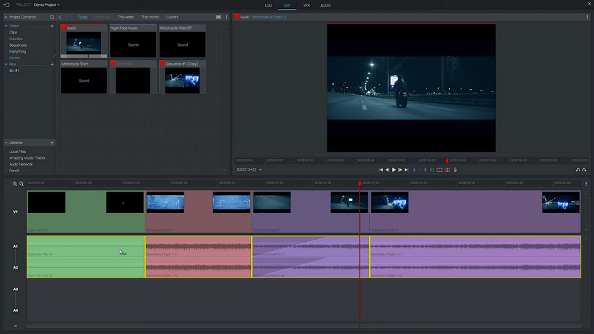
Task: Toggle the V1 track label
Action: pyautogui.click(x=16, y=212)
